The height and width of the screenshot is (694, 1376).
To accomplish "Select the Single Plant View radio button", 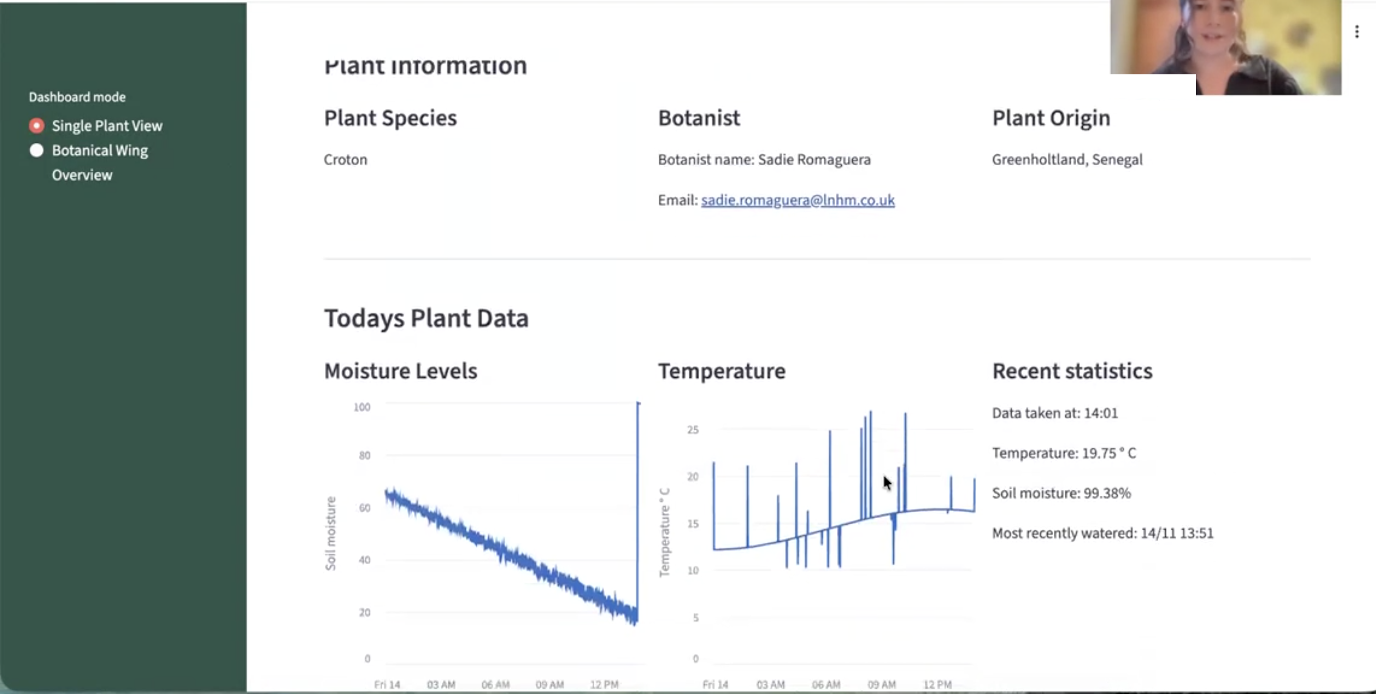I will click(x=36, y=126).
